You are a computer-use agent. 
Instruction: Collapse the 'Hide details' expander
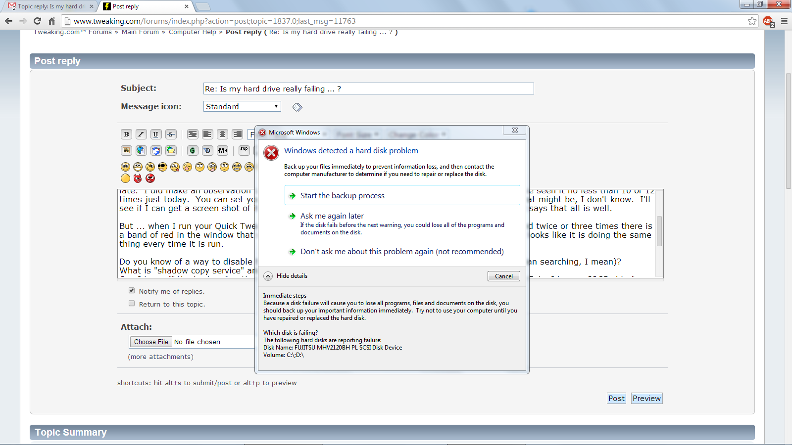[x=268, y=276]
